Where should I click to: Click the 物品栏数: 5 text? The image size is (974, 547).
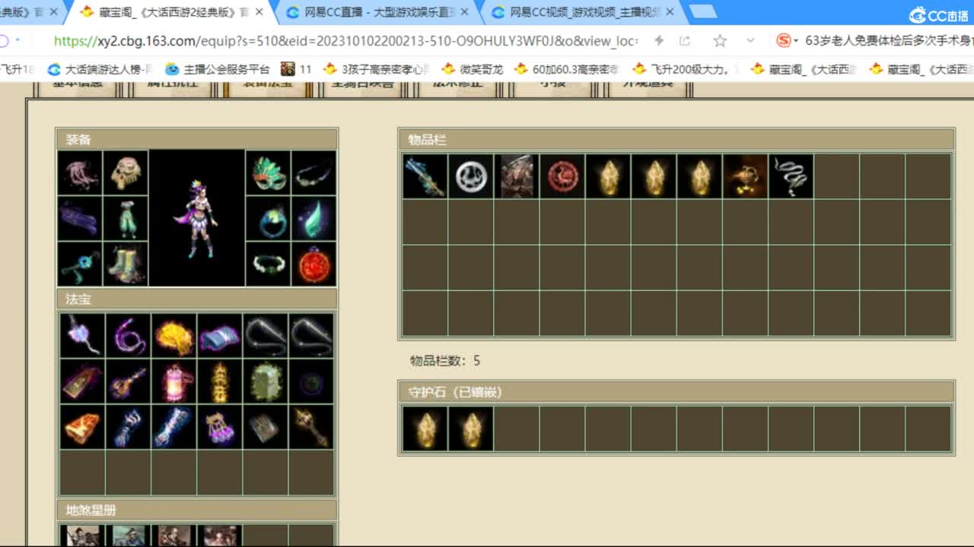[x=445, y=361]
